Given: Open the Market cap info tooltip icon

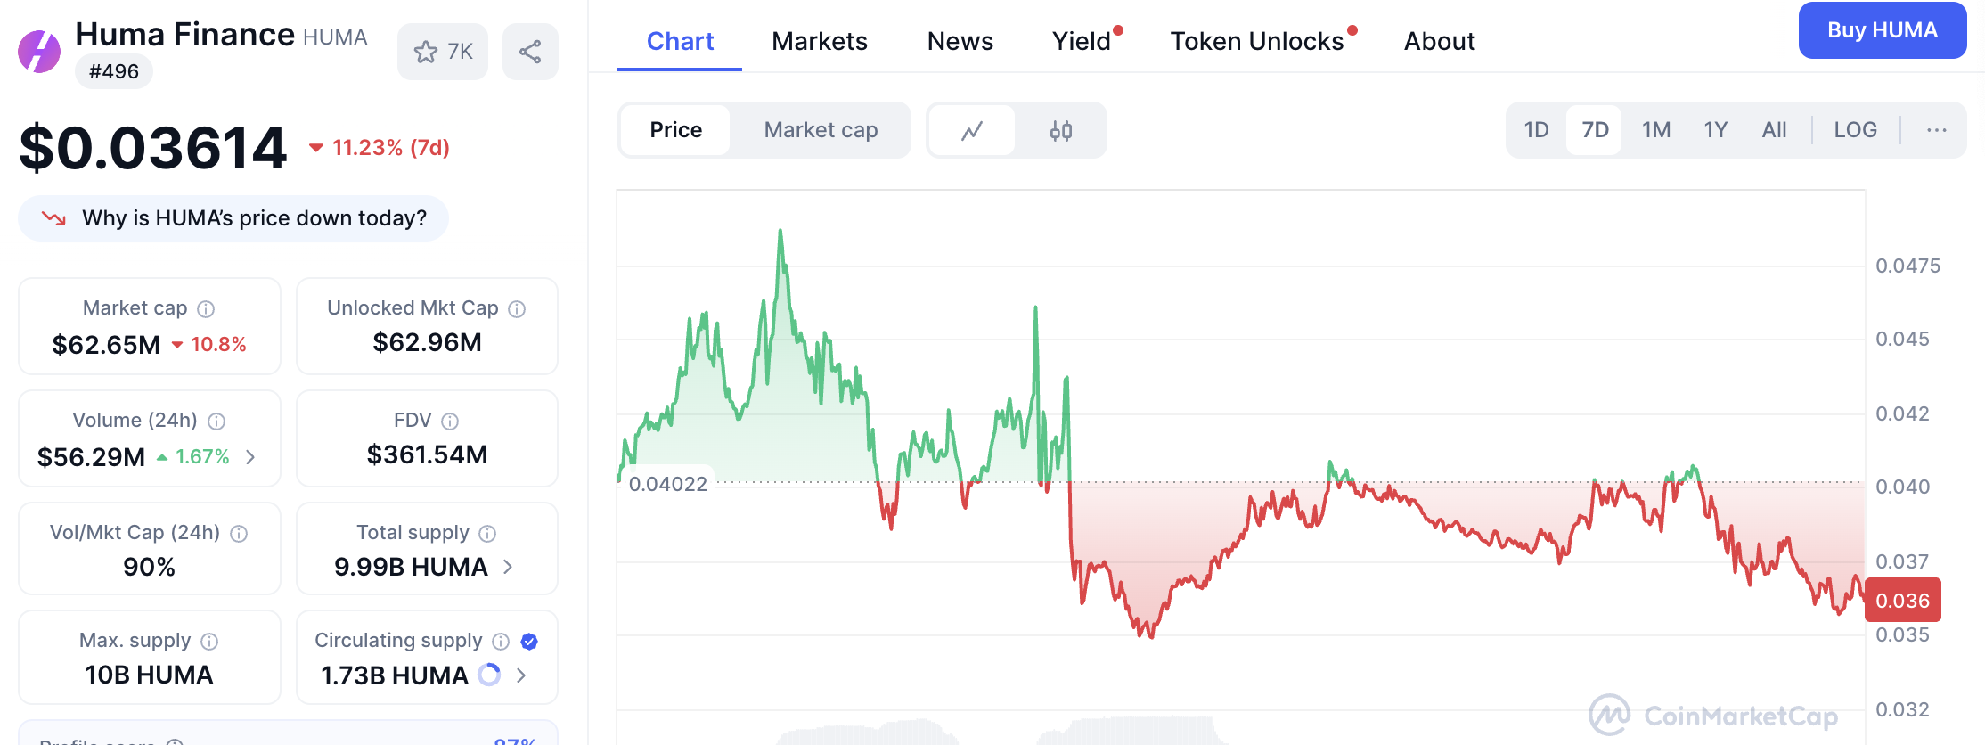Looking at the screenshot, I should tap(206, 308).
